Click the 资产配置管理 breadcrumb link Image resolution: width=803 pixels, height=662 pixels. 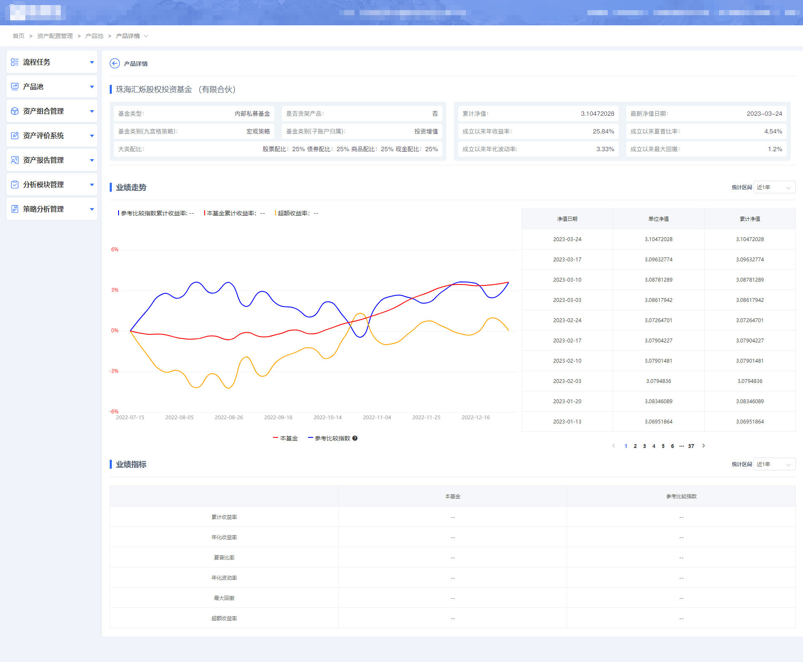click(x=55, y=36)
